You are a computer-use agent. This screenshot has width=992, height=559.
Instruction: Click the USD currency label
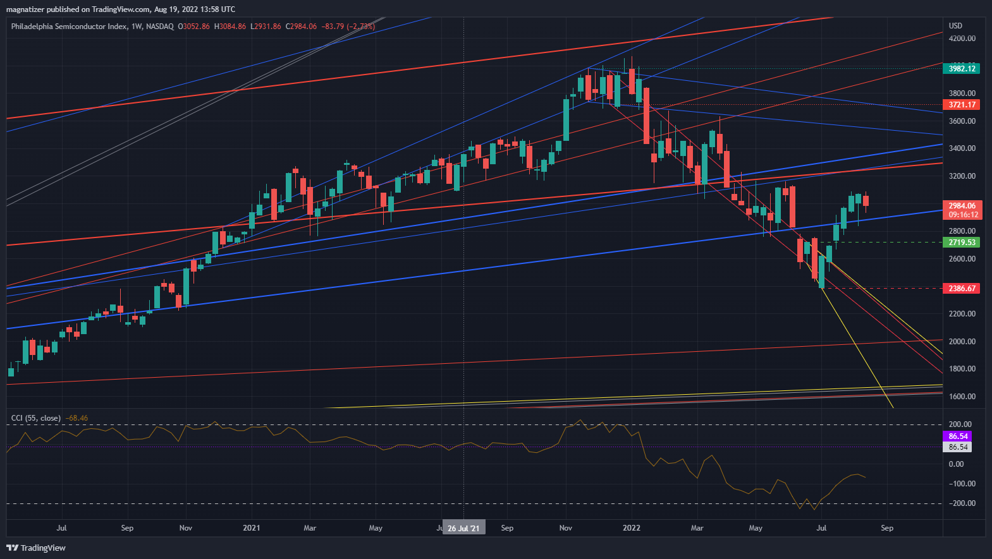(x=955, y=26)
